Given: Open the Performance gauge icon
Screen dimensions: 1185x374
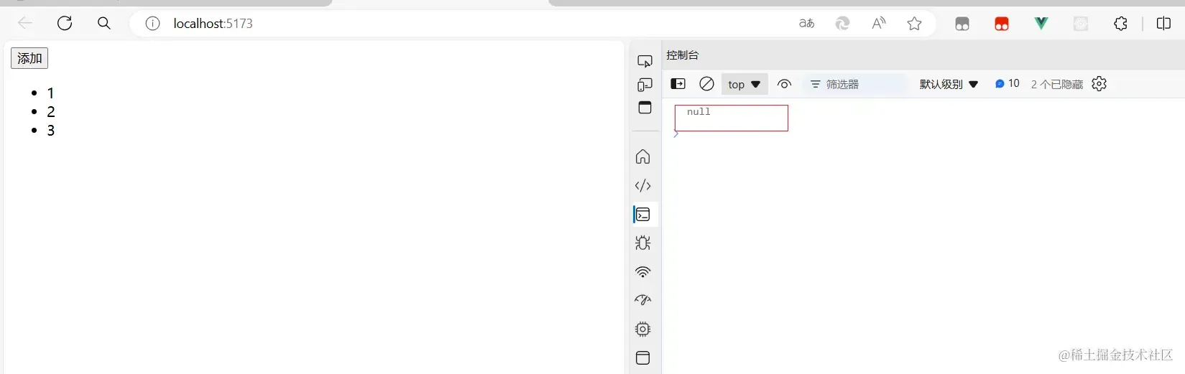Looking at the screenshot, I should tap(643, 301).
